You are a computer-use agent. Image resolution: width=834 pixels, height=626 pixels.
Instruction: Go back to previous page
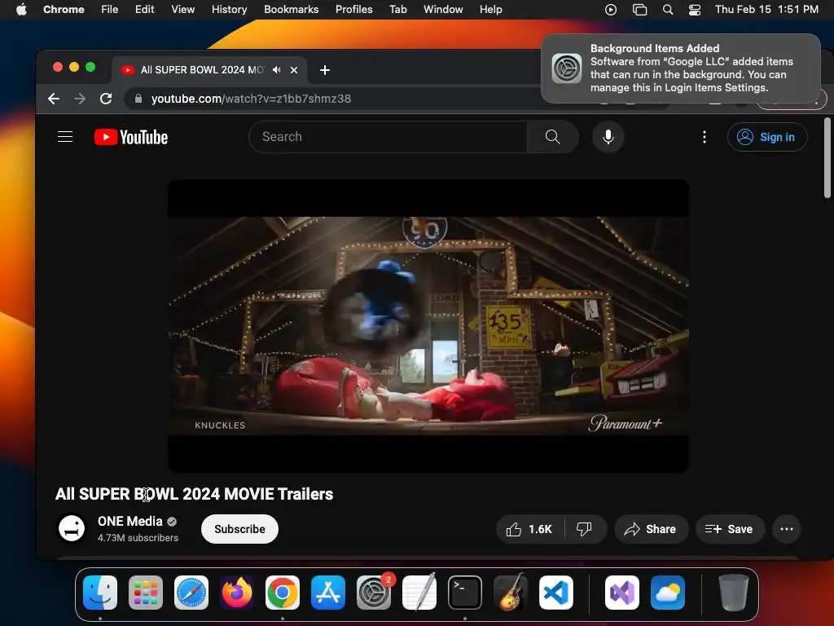(54, 99)
